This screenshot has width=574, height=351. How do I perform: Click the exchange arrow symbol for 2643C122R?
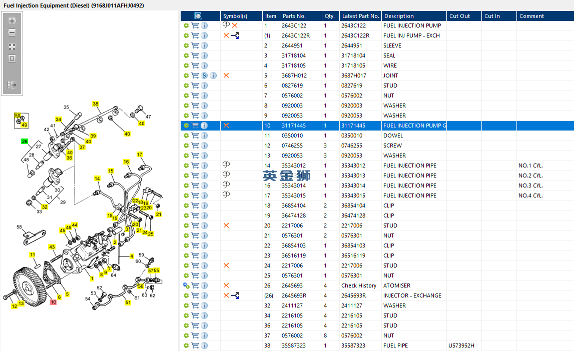pos(235,35)
